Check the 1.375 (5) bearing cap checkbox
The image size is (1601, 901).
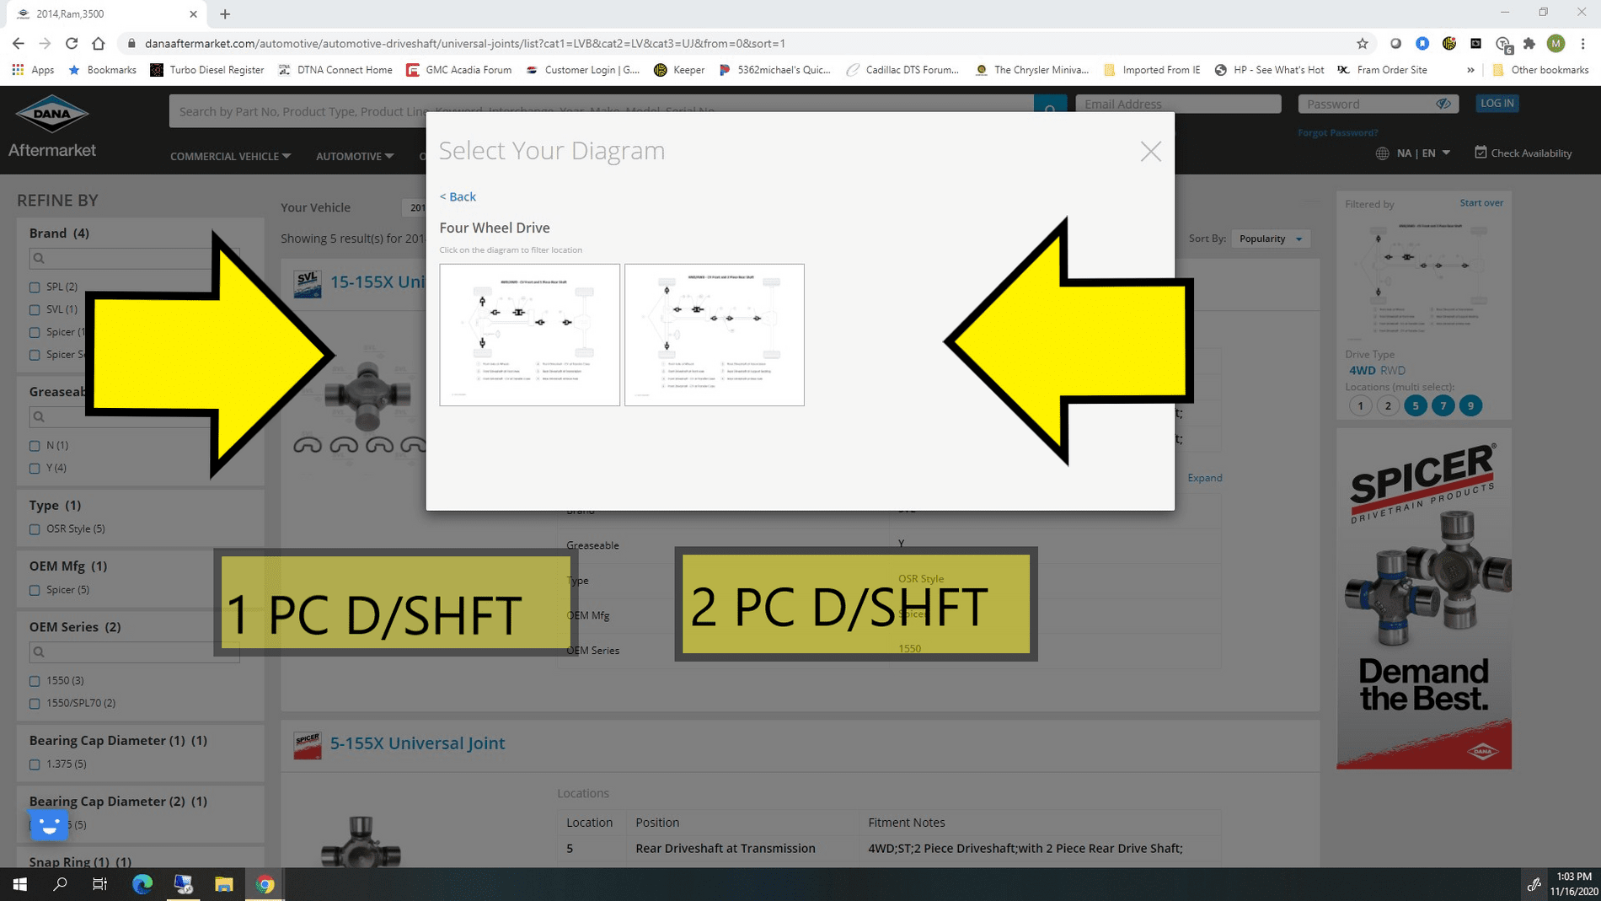(35, 764)
